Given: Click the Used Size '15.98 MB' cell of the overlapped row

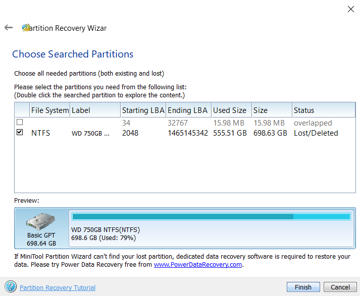Looking at the screenshot, I should [x=229, y=123].
